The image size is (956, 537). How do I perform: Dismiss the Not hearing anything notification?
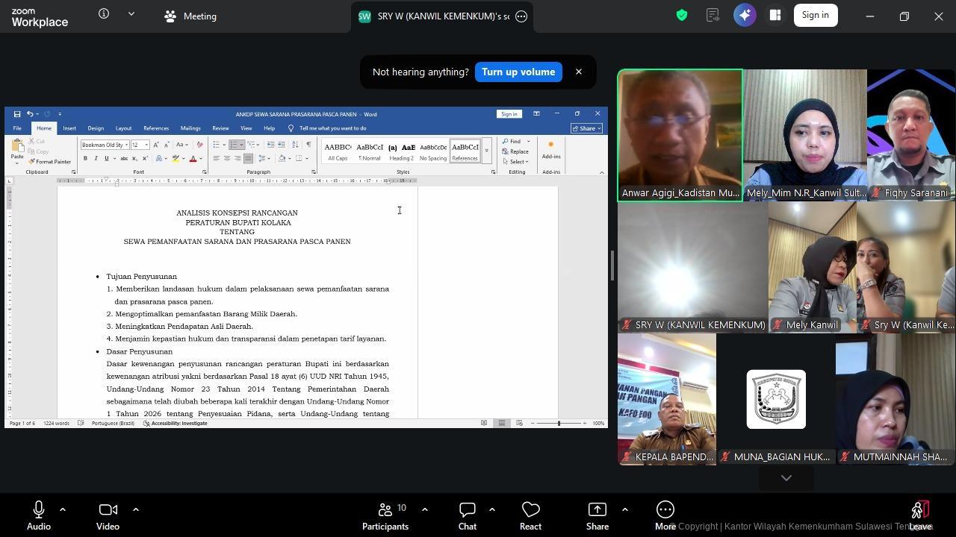pos(579,72)
